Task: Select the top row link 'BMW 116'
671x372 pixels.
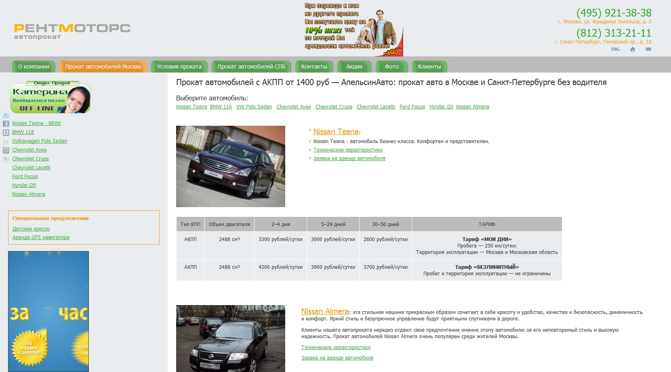Action: coord(221,107)
